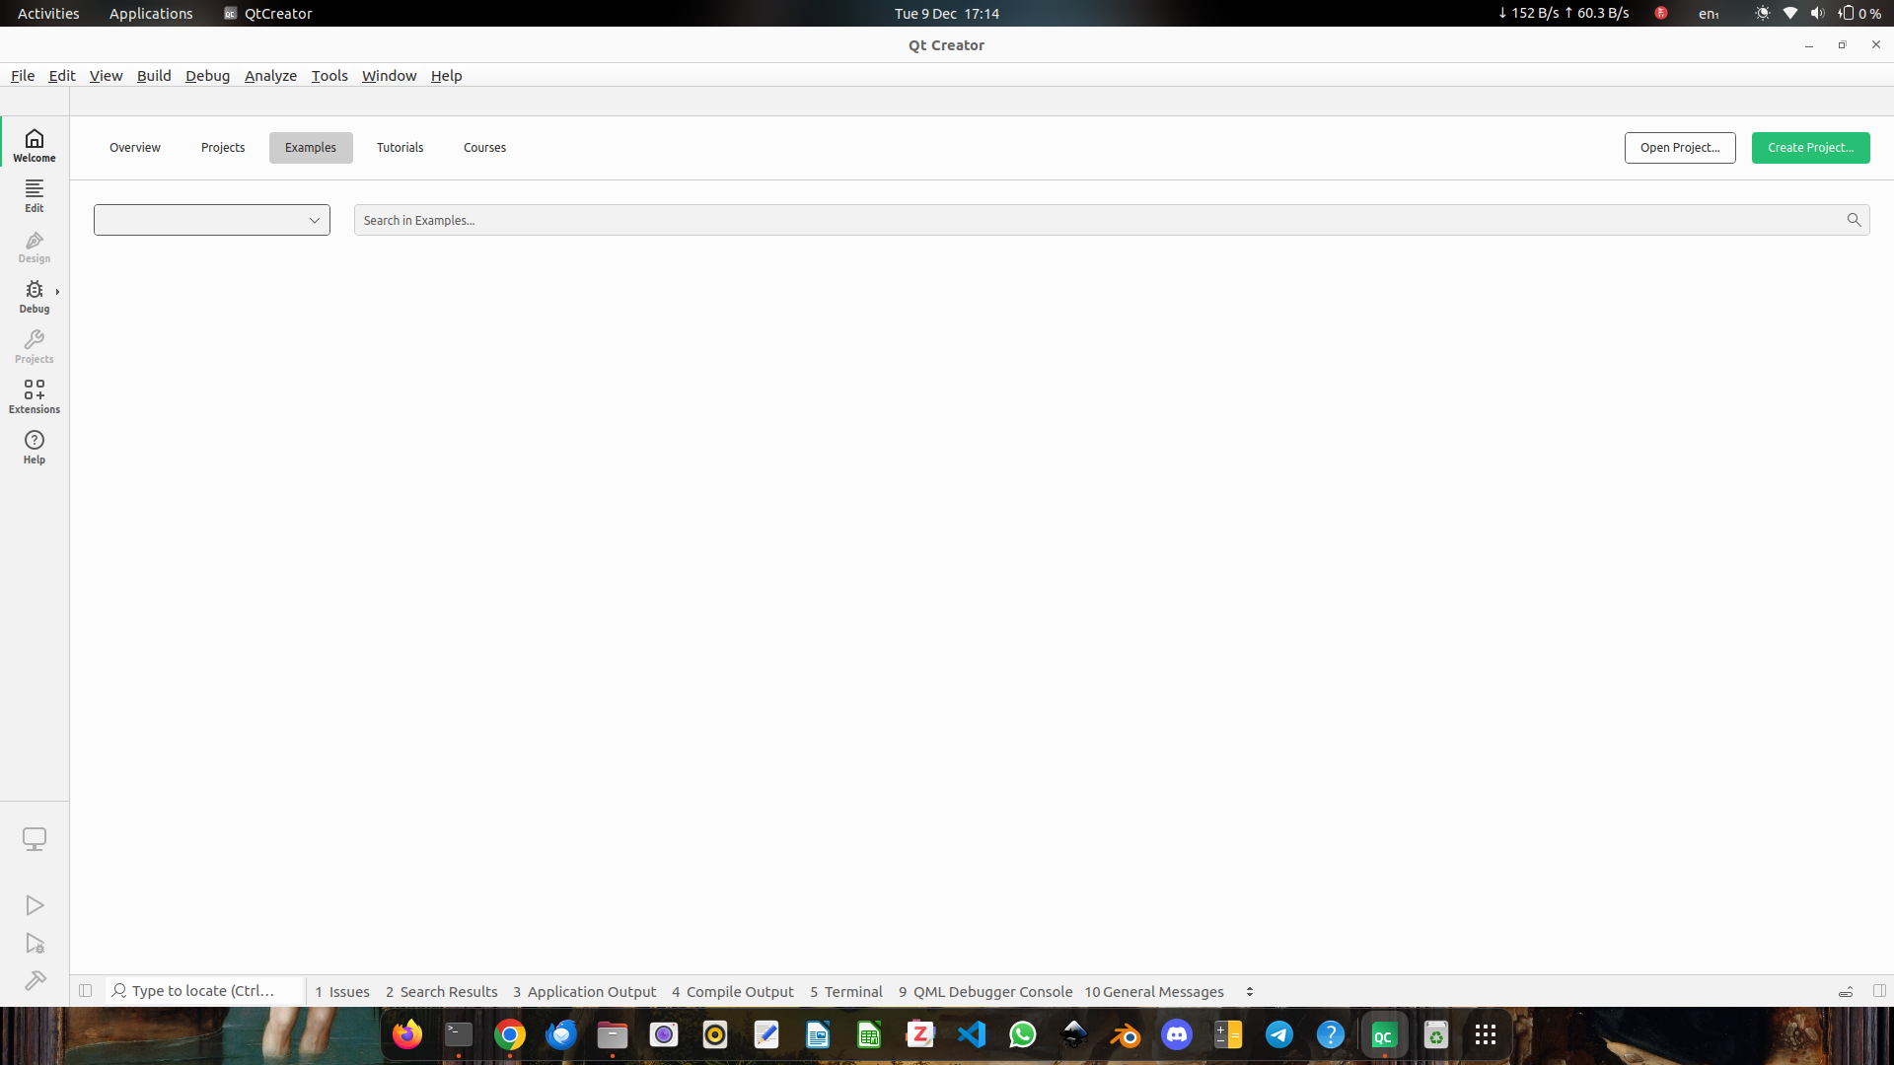Open Activities overview
The width and height of the screenshot is (1894, 1065).
click(48, 14)
